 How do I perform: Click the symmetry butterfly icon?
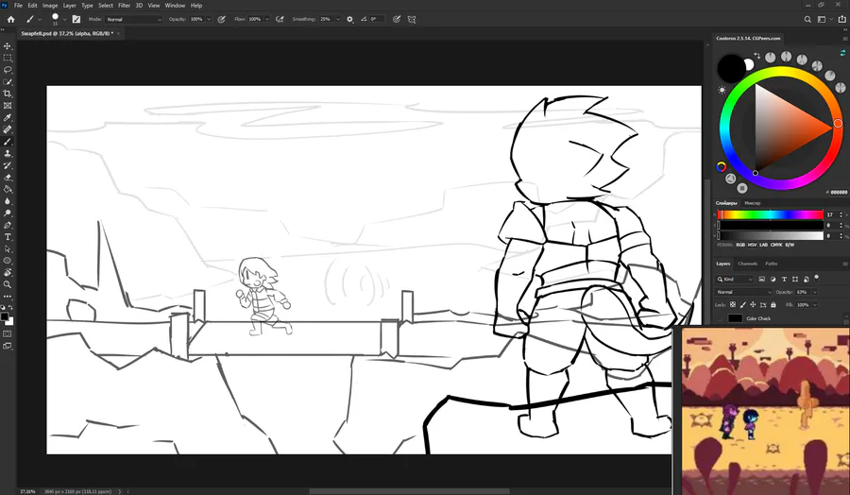click(412, 19)
